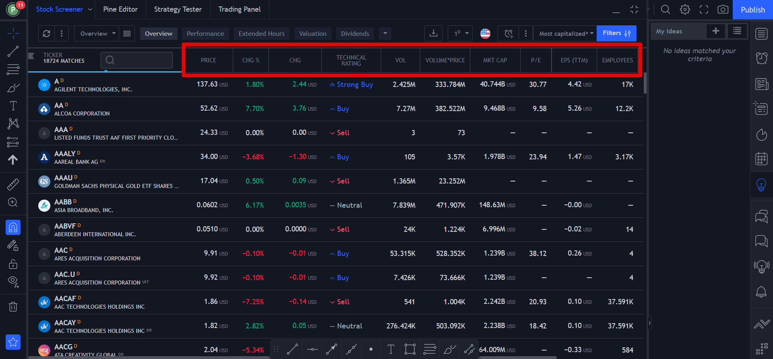Open the screener alert clock icon
Viewport: 773px width, 359px height.
tap(508, 33)
